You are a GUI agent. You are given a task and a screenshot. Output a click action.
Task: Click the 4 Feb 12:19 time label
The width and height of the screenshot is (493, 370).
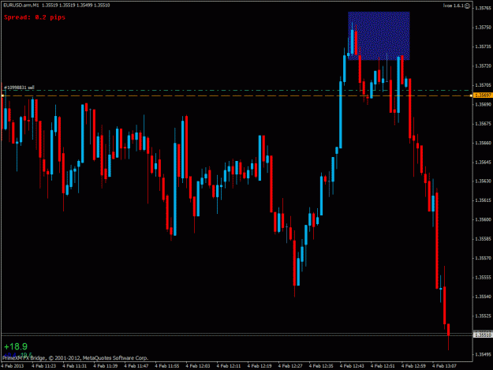pyautogui.click(x=260, y=366)
